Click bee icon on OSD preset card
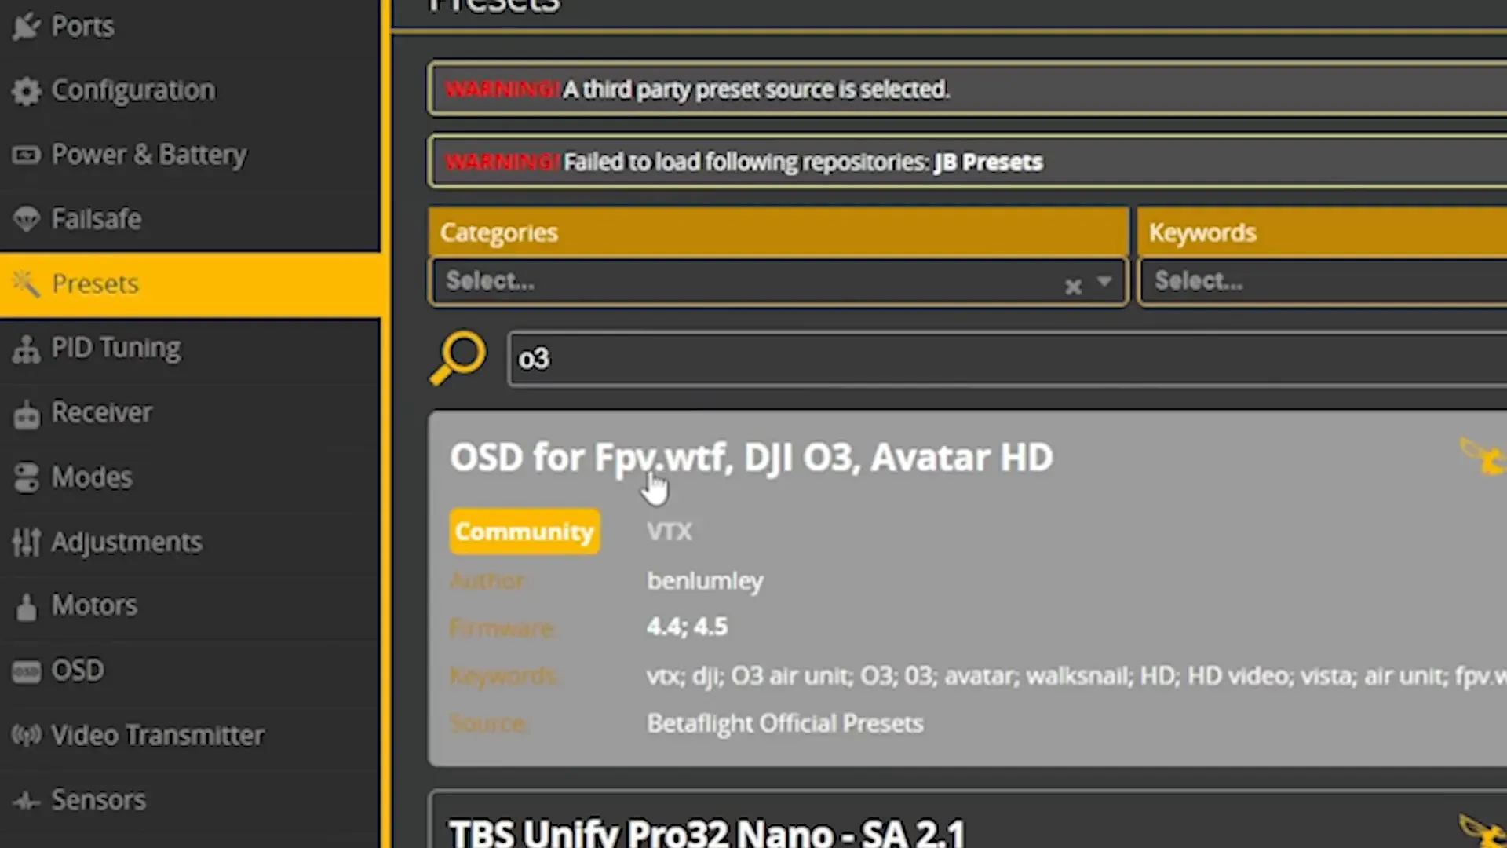This screenshot has height=848, width=1507. [x=1482, y=456]
